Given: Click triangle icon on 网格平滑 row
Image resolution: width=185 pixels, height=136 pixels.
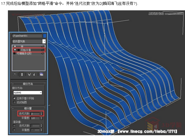Looking at the screenshot, I should pyautogui.click(x=43, y=50).
